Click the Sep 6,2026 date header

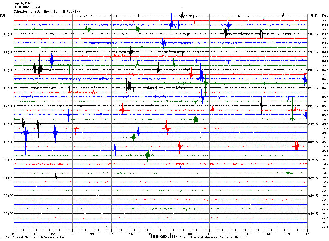click(23, 3)
